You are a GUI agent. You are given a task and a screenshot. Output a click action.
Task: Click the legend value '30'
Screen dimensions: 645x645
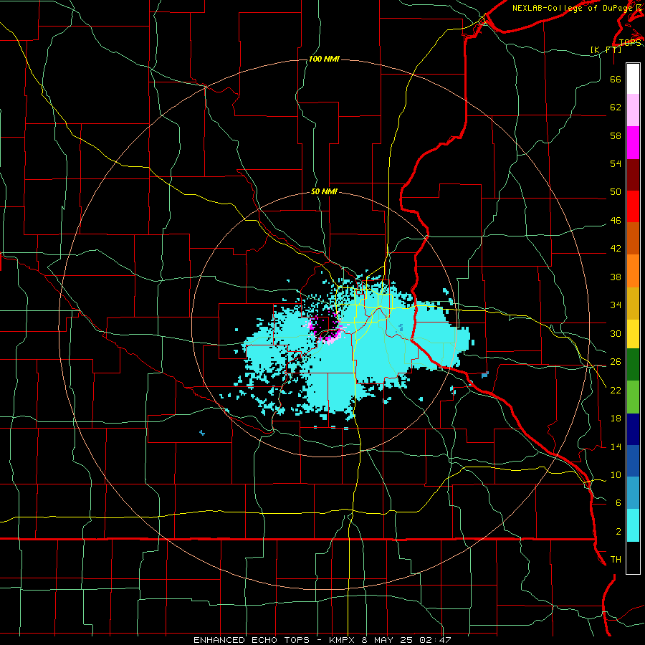click(x=616, y=333)
